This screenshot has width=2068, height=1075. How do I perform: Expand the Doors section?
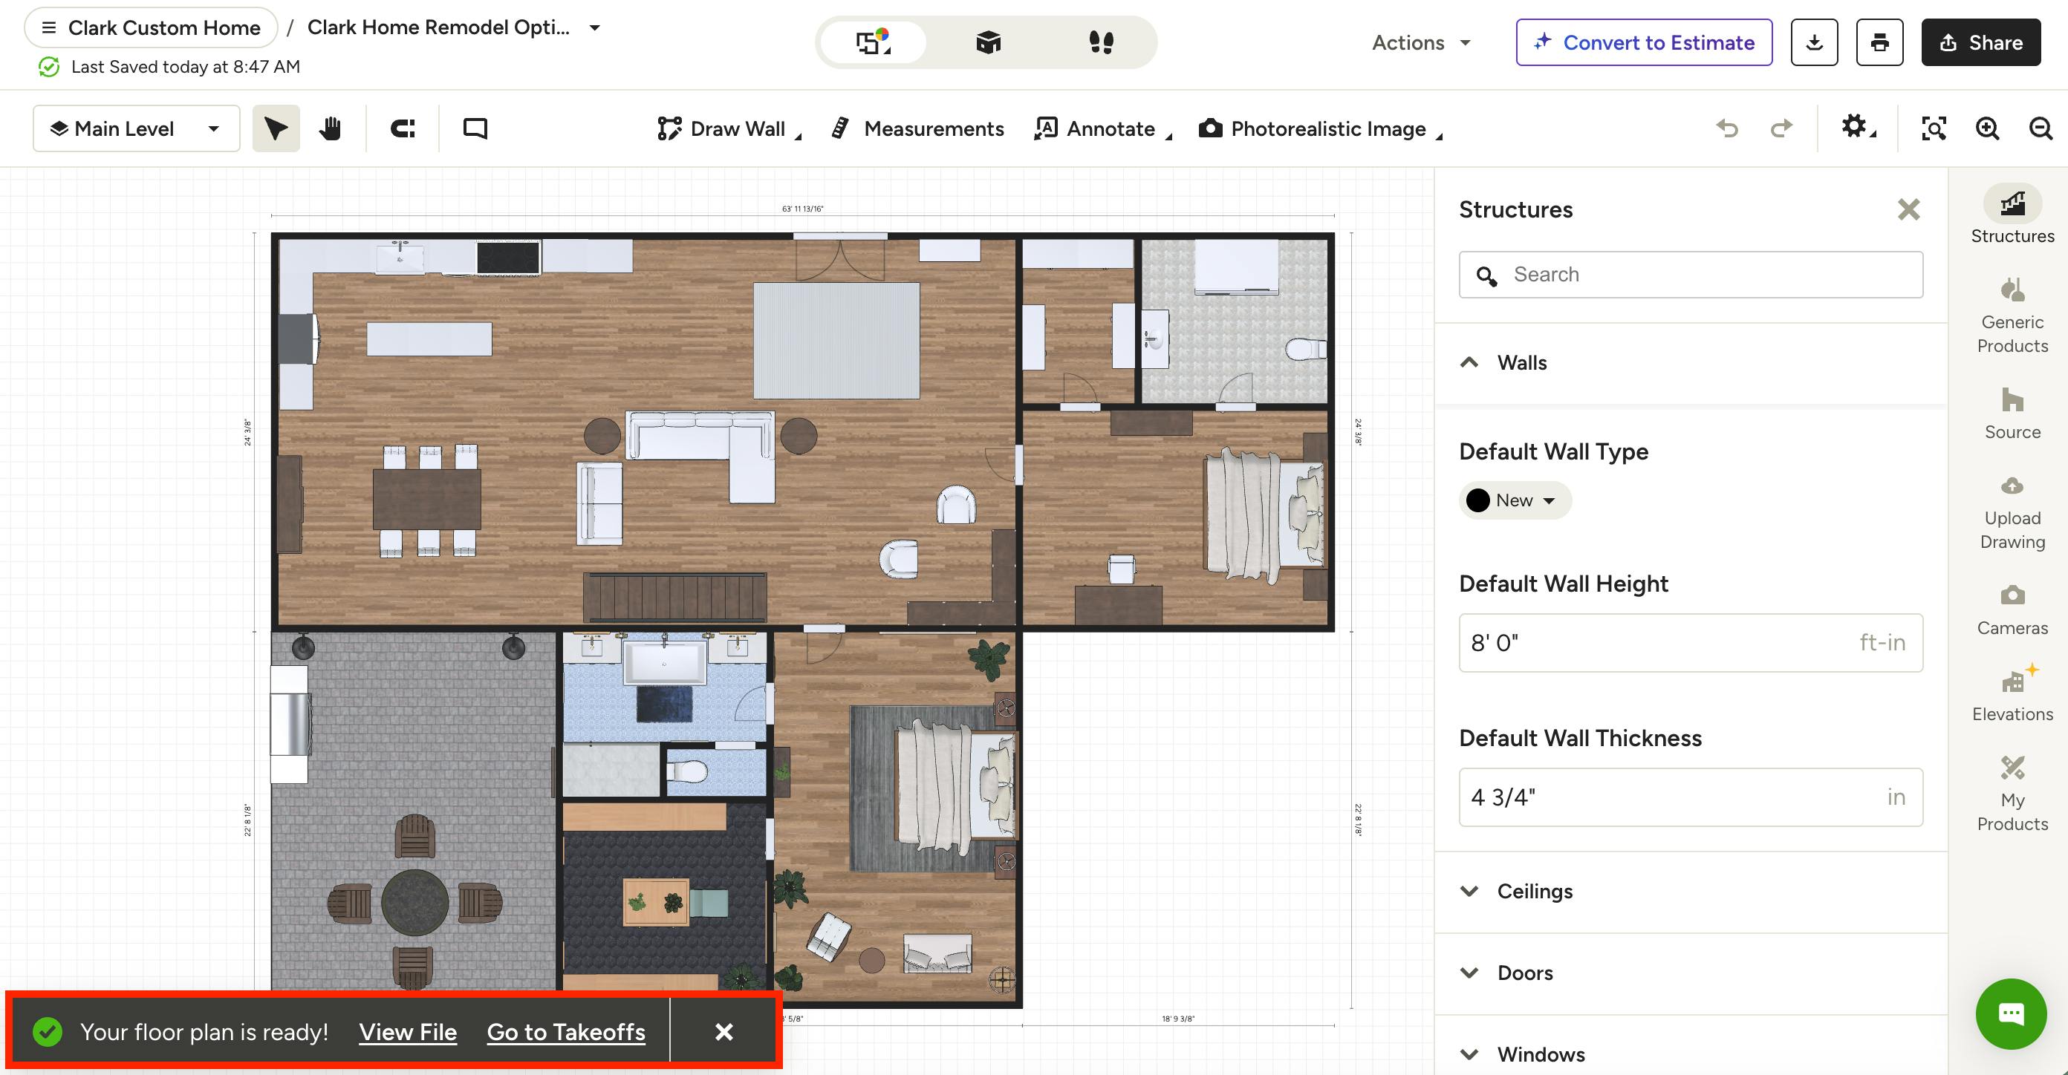click(1691, 973)
